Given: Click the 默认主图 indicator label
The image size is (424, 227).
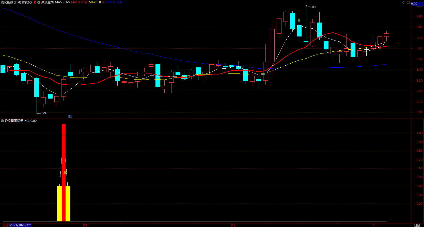Looking at the screenshot, I should (48, 2).
